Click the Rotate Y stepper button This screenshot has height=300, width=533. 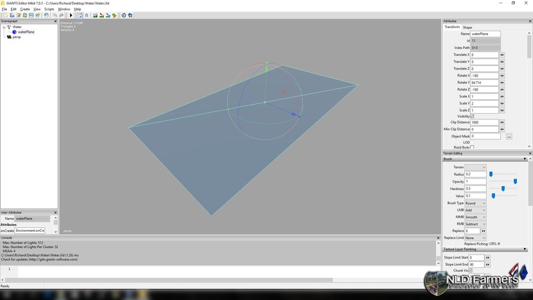(x=502, y=83)
